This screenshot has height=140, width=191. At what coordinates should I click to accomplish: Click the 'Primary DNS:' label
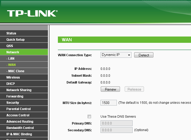82,123
